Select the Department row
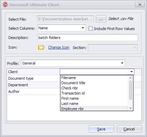The image size is (147, 137). pyautogui.click(x=33, y=85)
